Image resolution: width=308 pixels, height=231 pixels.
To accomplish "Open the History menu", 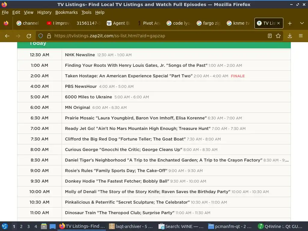I will click(44, 12).
